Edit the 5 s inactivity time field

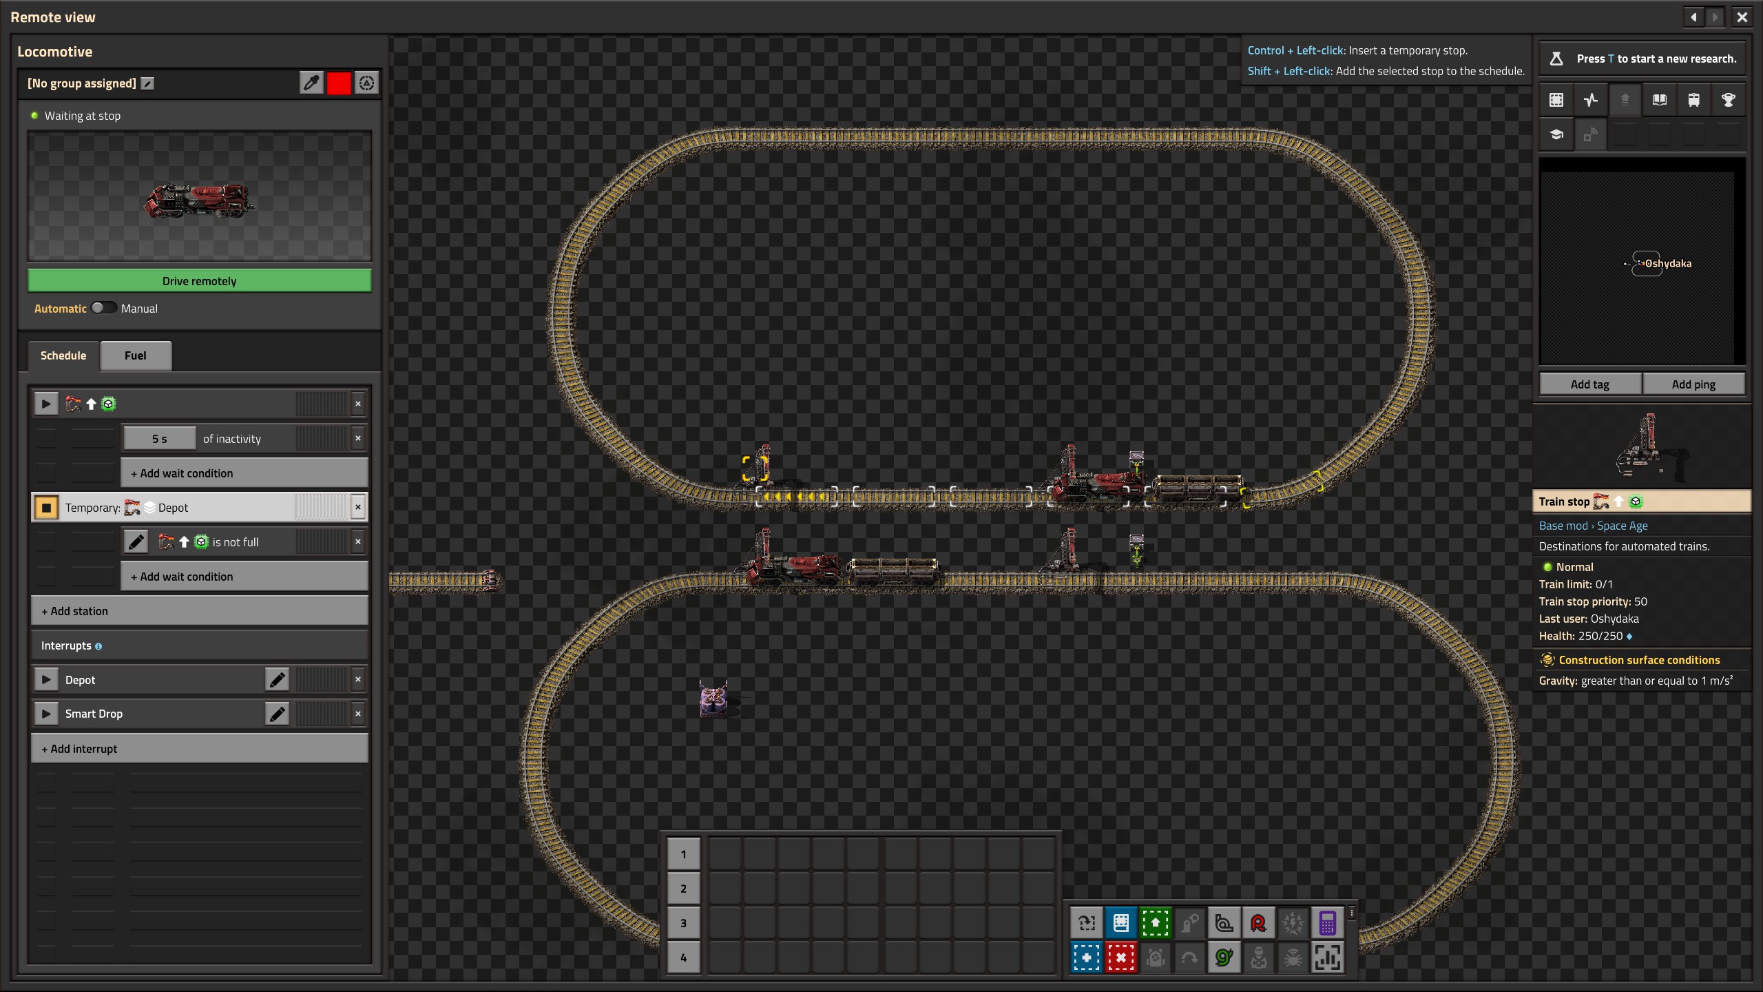pyautogui.click(x=160, y=439)
